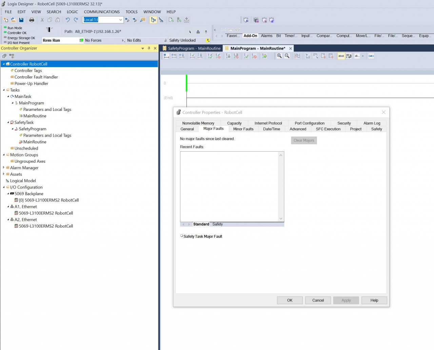Screen dimensions: 434x350
Task: Close the Controller Properties dialog
Action: click(383, 112)
